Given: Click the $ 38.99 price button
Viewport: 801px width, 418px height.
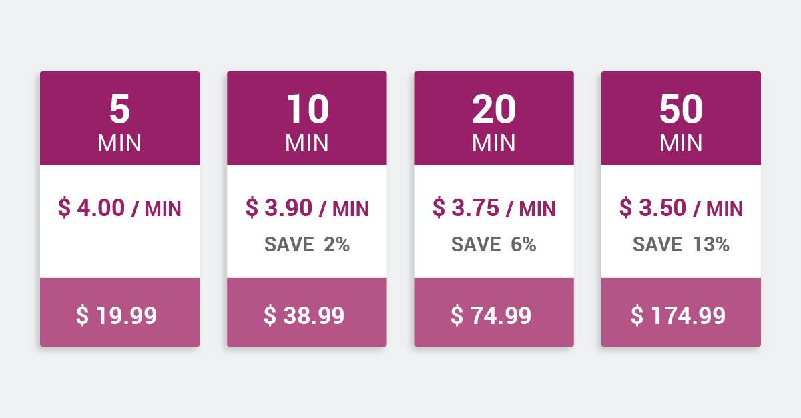Looking at the screenshot, I should tap(306, 312).
